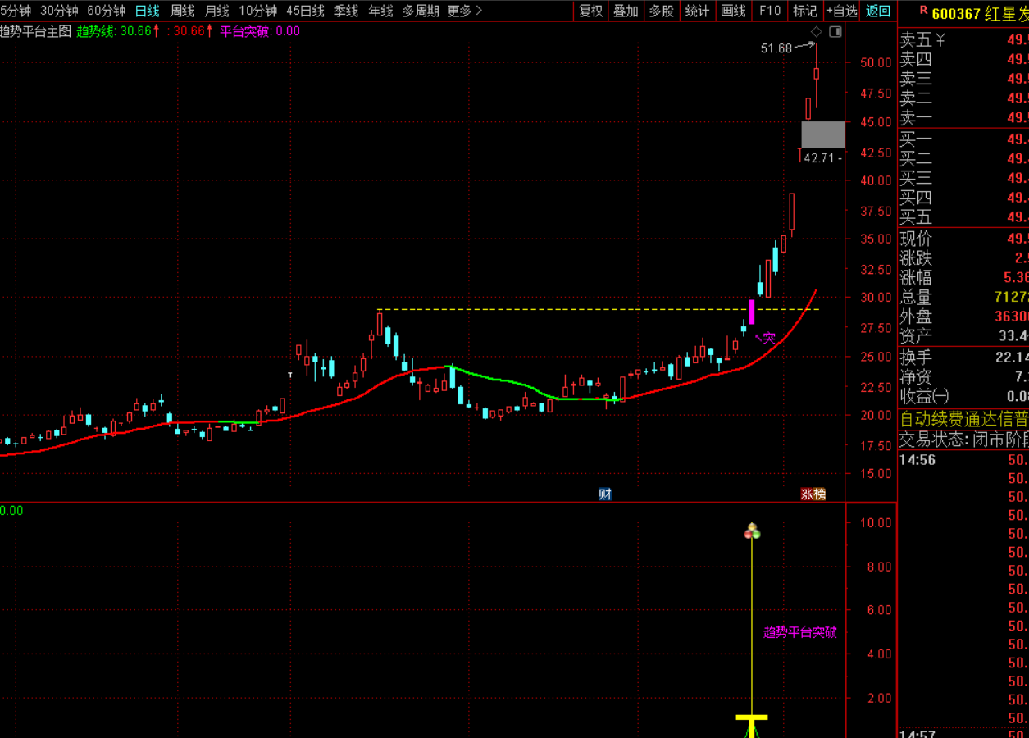
Task: Click the R icon beside stock code 600367
Action: click(x=923, y=11)
